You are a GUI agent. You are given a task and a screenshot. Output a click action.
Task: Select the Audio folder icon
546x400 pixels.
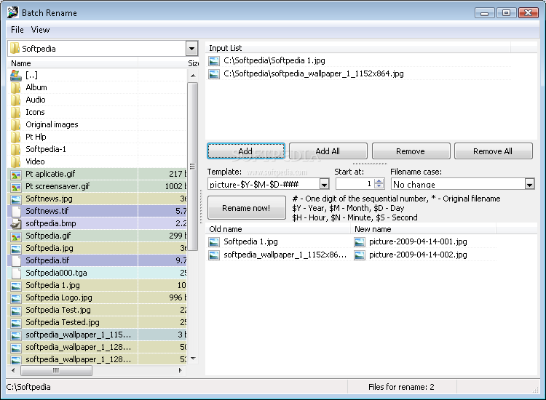(x=15, y=100)
